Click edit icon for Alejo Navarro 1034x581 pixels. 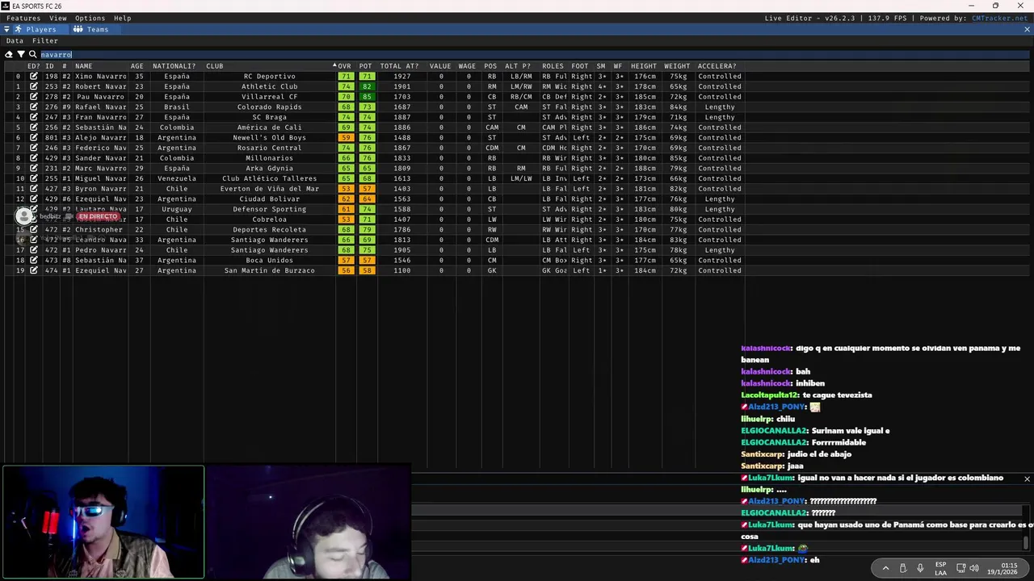coord(34,138)
